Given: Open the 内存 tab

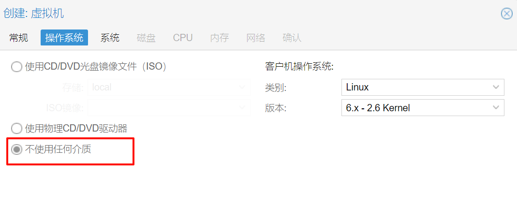Looking at the screenshot, I should coord(220,38).
